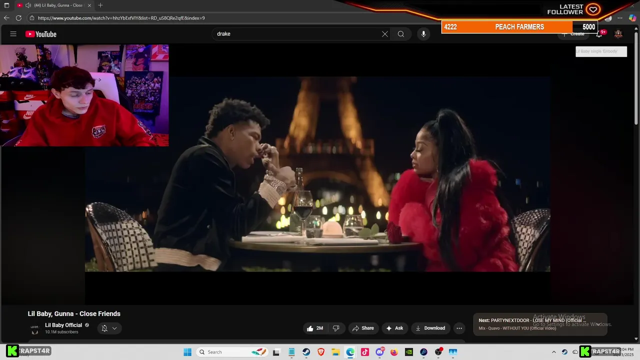This screenshot has height=360, width=640.
Task: Click the 'Lil Baby, Gunna - Close Friends' title
Action: click(x=74, y=313)
